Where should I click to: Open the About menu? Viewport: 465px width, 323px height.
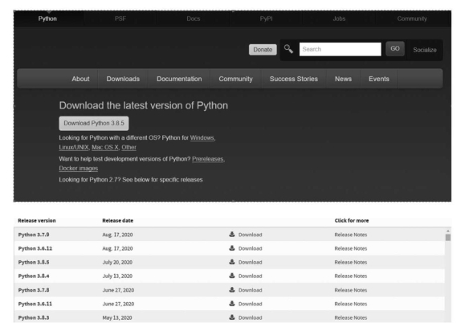point(80,79)
